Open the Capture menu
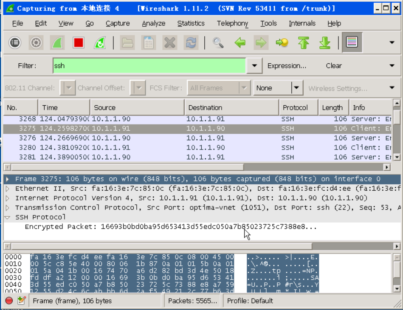Viewport: 403px width, 310px height. pyautogui.click(x=118, y=23)
